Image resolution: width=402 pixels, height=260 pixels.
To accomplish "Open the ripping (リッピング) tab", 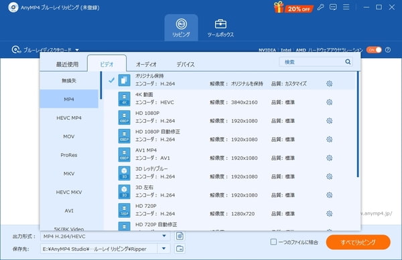I will [x=181, y=27].
